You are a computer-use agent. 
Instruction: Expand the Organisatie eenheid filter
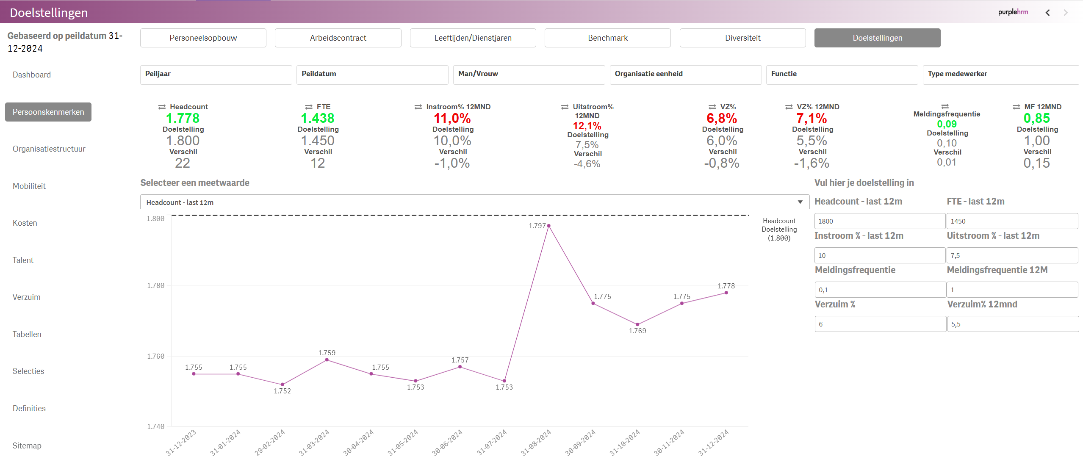point(685,74)
